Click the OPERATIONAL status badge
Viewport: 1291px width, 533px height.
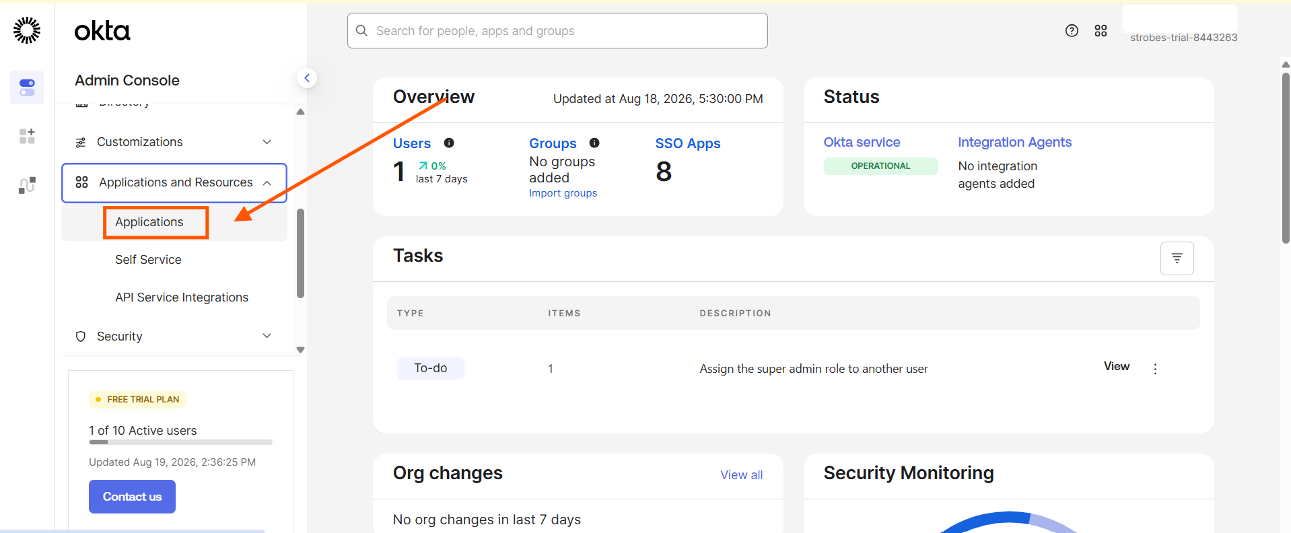(880, 166)
